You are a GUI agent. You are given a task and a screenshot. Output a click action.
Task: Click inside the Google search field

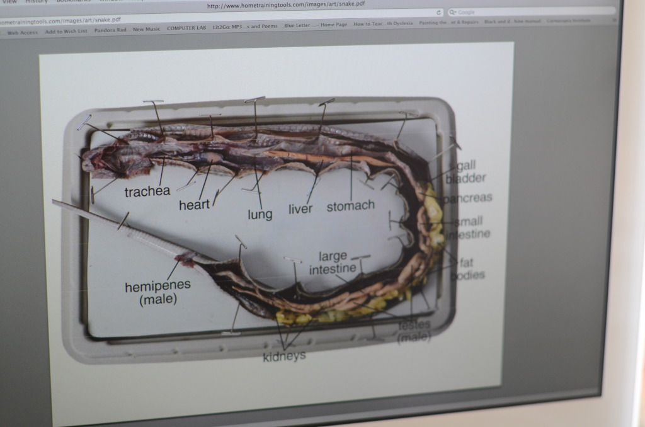[x=530, y=12]
